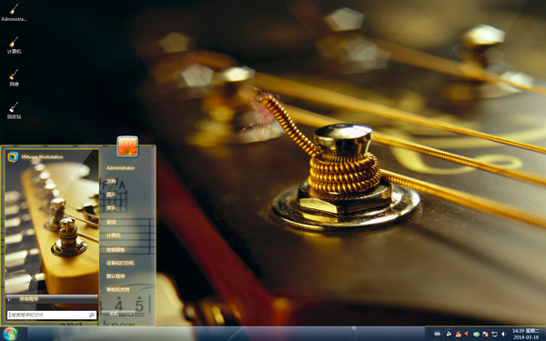Open 默认程序 in Start menu
Image resolution: width=546 pixels, height=341 pixels.
pyautogui.click(x=116, y=276)
